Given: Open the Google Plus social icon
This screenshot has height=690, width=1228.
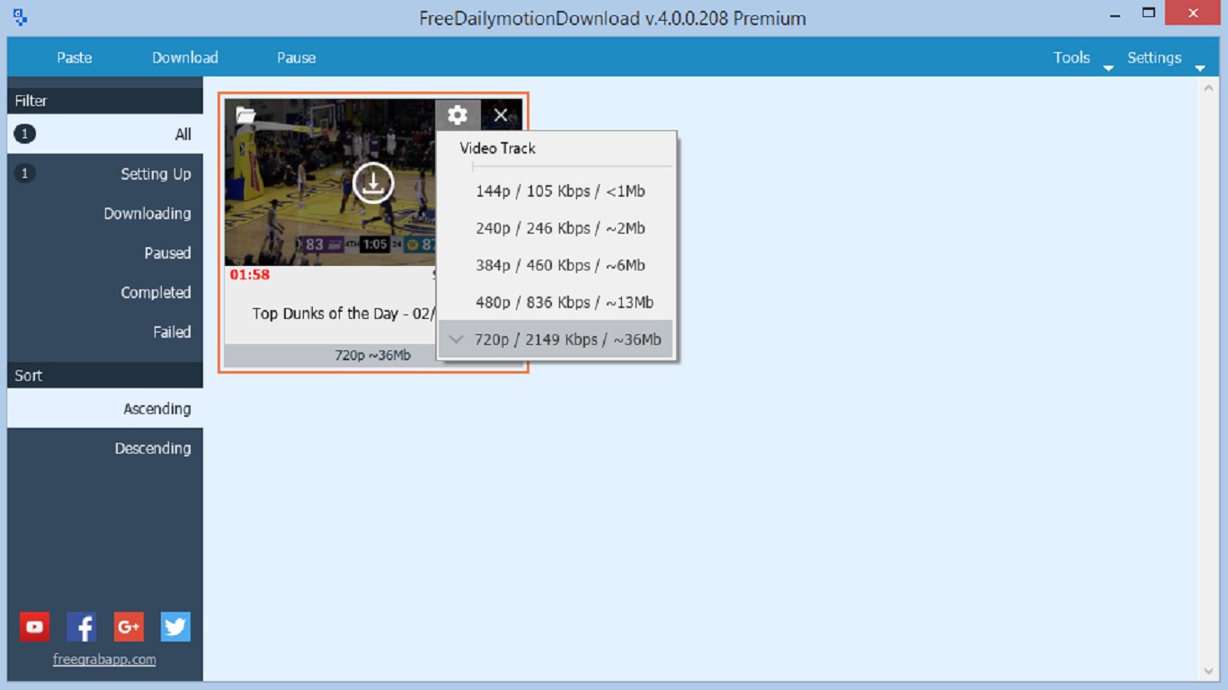Looking at the screenshot, I should click(129, 627).
